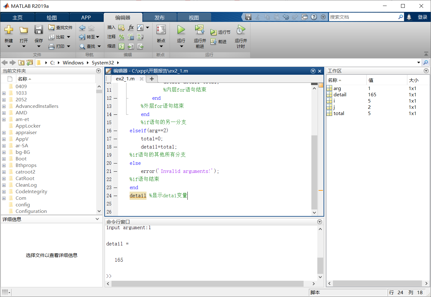Sort workspace by the 值 (Value) column header
The height and width of the screenshot is (297, 431).
pos(387,80)
